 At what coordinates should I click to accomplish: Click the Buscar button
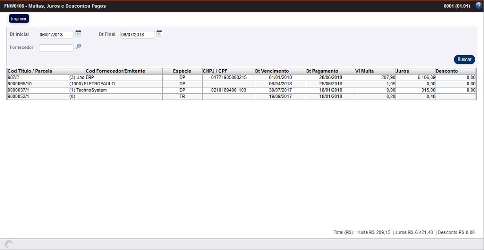tap(464, 60)
